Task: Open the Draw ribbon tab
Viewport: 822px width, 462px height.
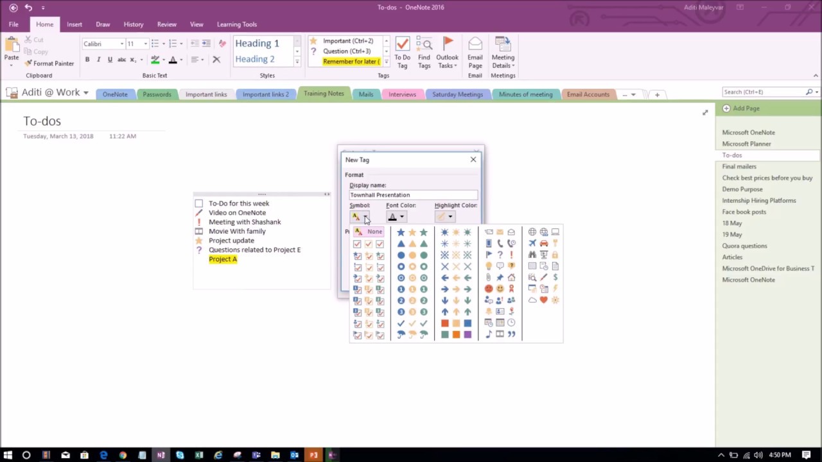Action: [103, 24]
